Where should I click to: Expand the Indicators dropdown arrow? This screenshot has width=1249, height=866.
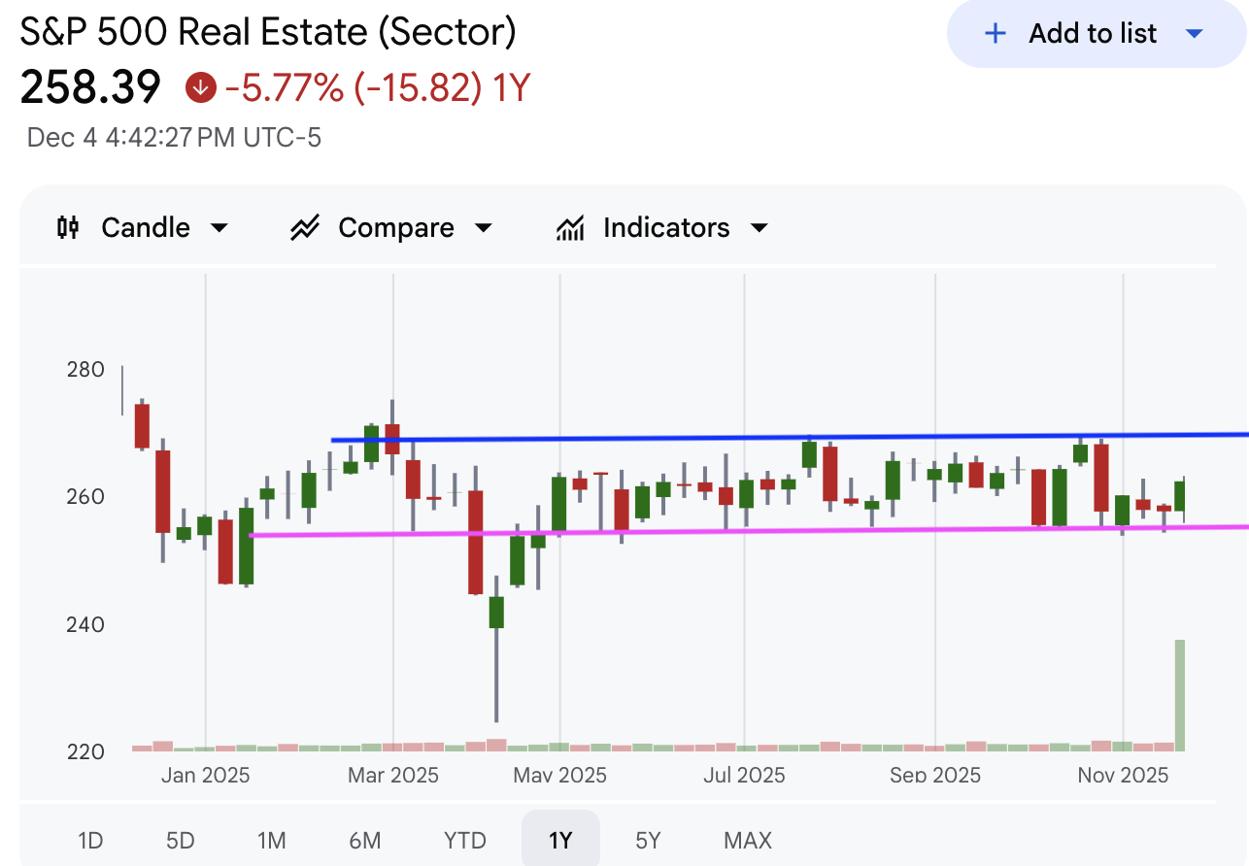pyautogui.click(x=760, y=228)
